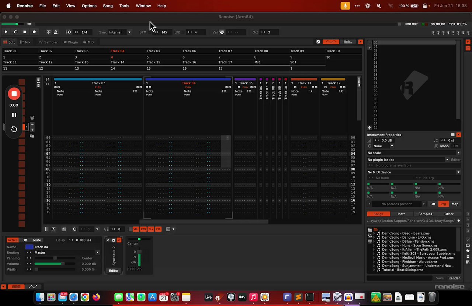The height and width of the screenshot is (306, 472).
Task: Open the Syntorus 2 Editor
Action: [x=114, y=271]
